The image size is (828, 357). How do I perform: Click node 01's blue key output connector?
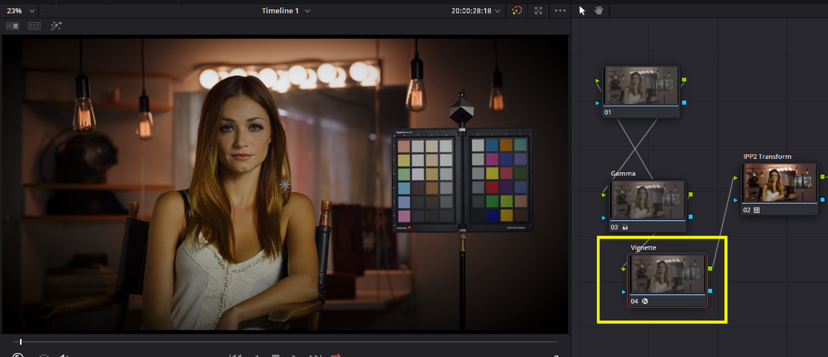684,102
